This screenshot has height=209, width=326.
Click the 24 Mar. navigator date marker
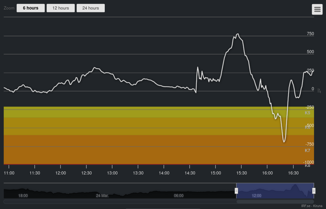click(x=102, y=196)
